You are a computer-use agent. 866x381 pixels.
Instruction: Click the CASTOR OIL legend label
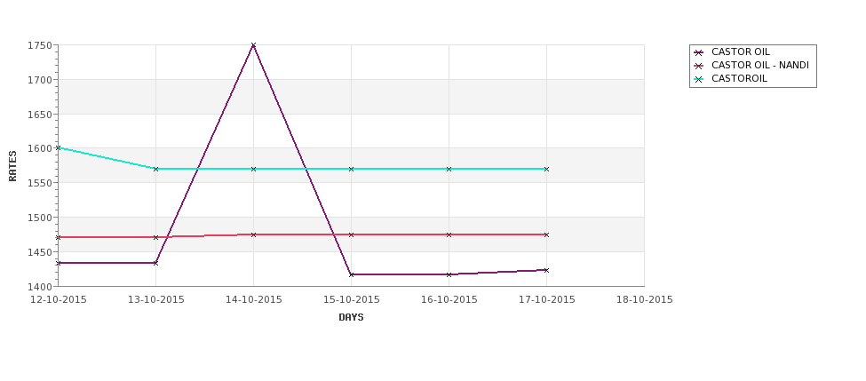pyautogui.click(x=740, y=52)
